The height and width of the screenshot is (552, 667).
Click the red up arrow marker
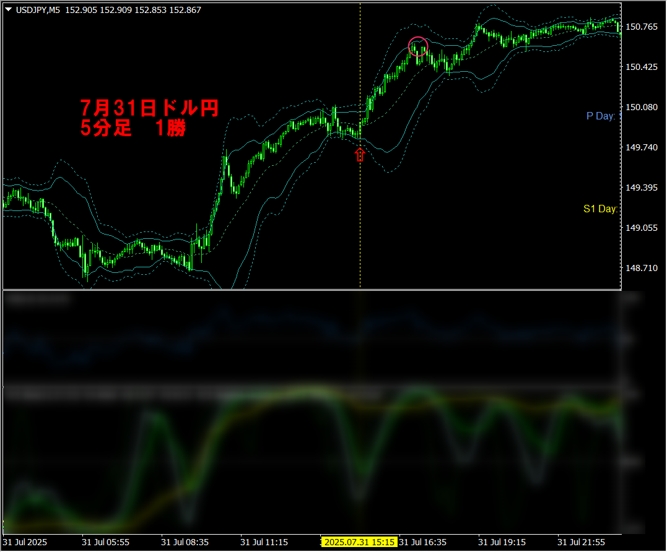360,155
